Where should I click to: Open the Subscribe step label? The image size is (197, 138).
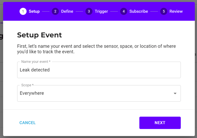tap(139, 11)
